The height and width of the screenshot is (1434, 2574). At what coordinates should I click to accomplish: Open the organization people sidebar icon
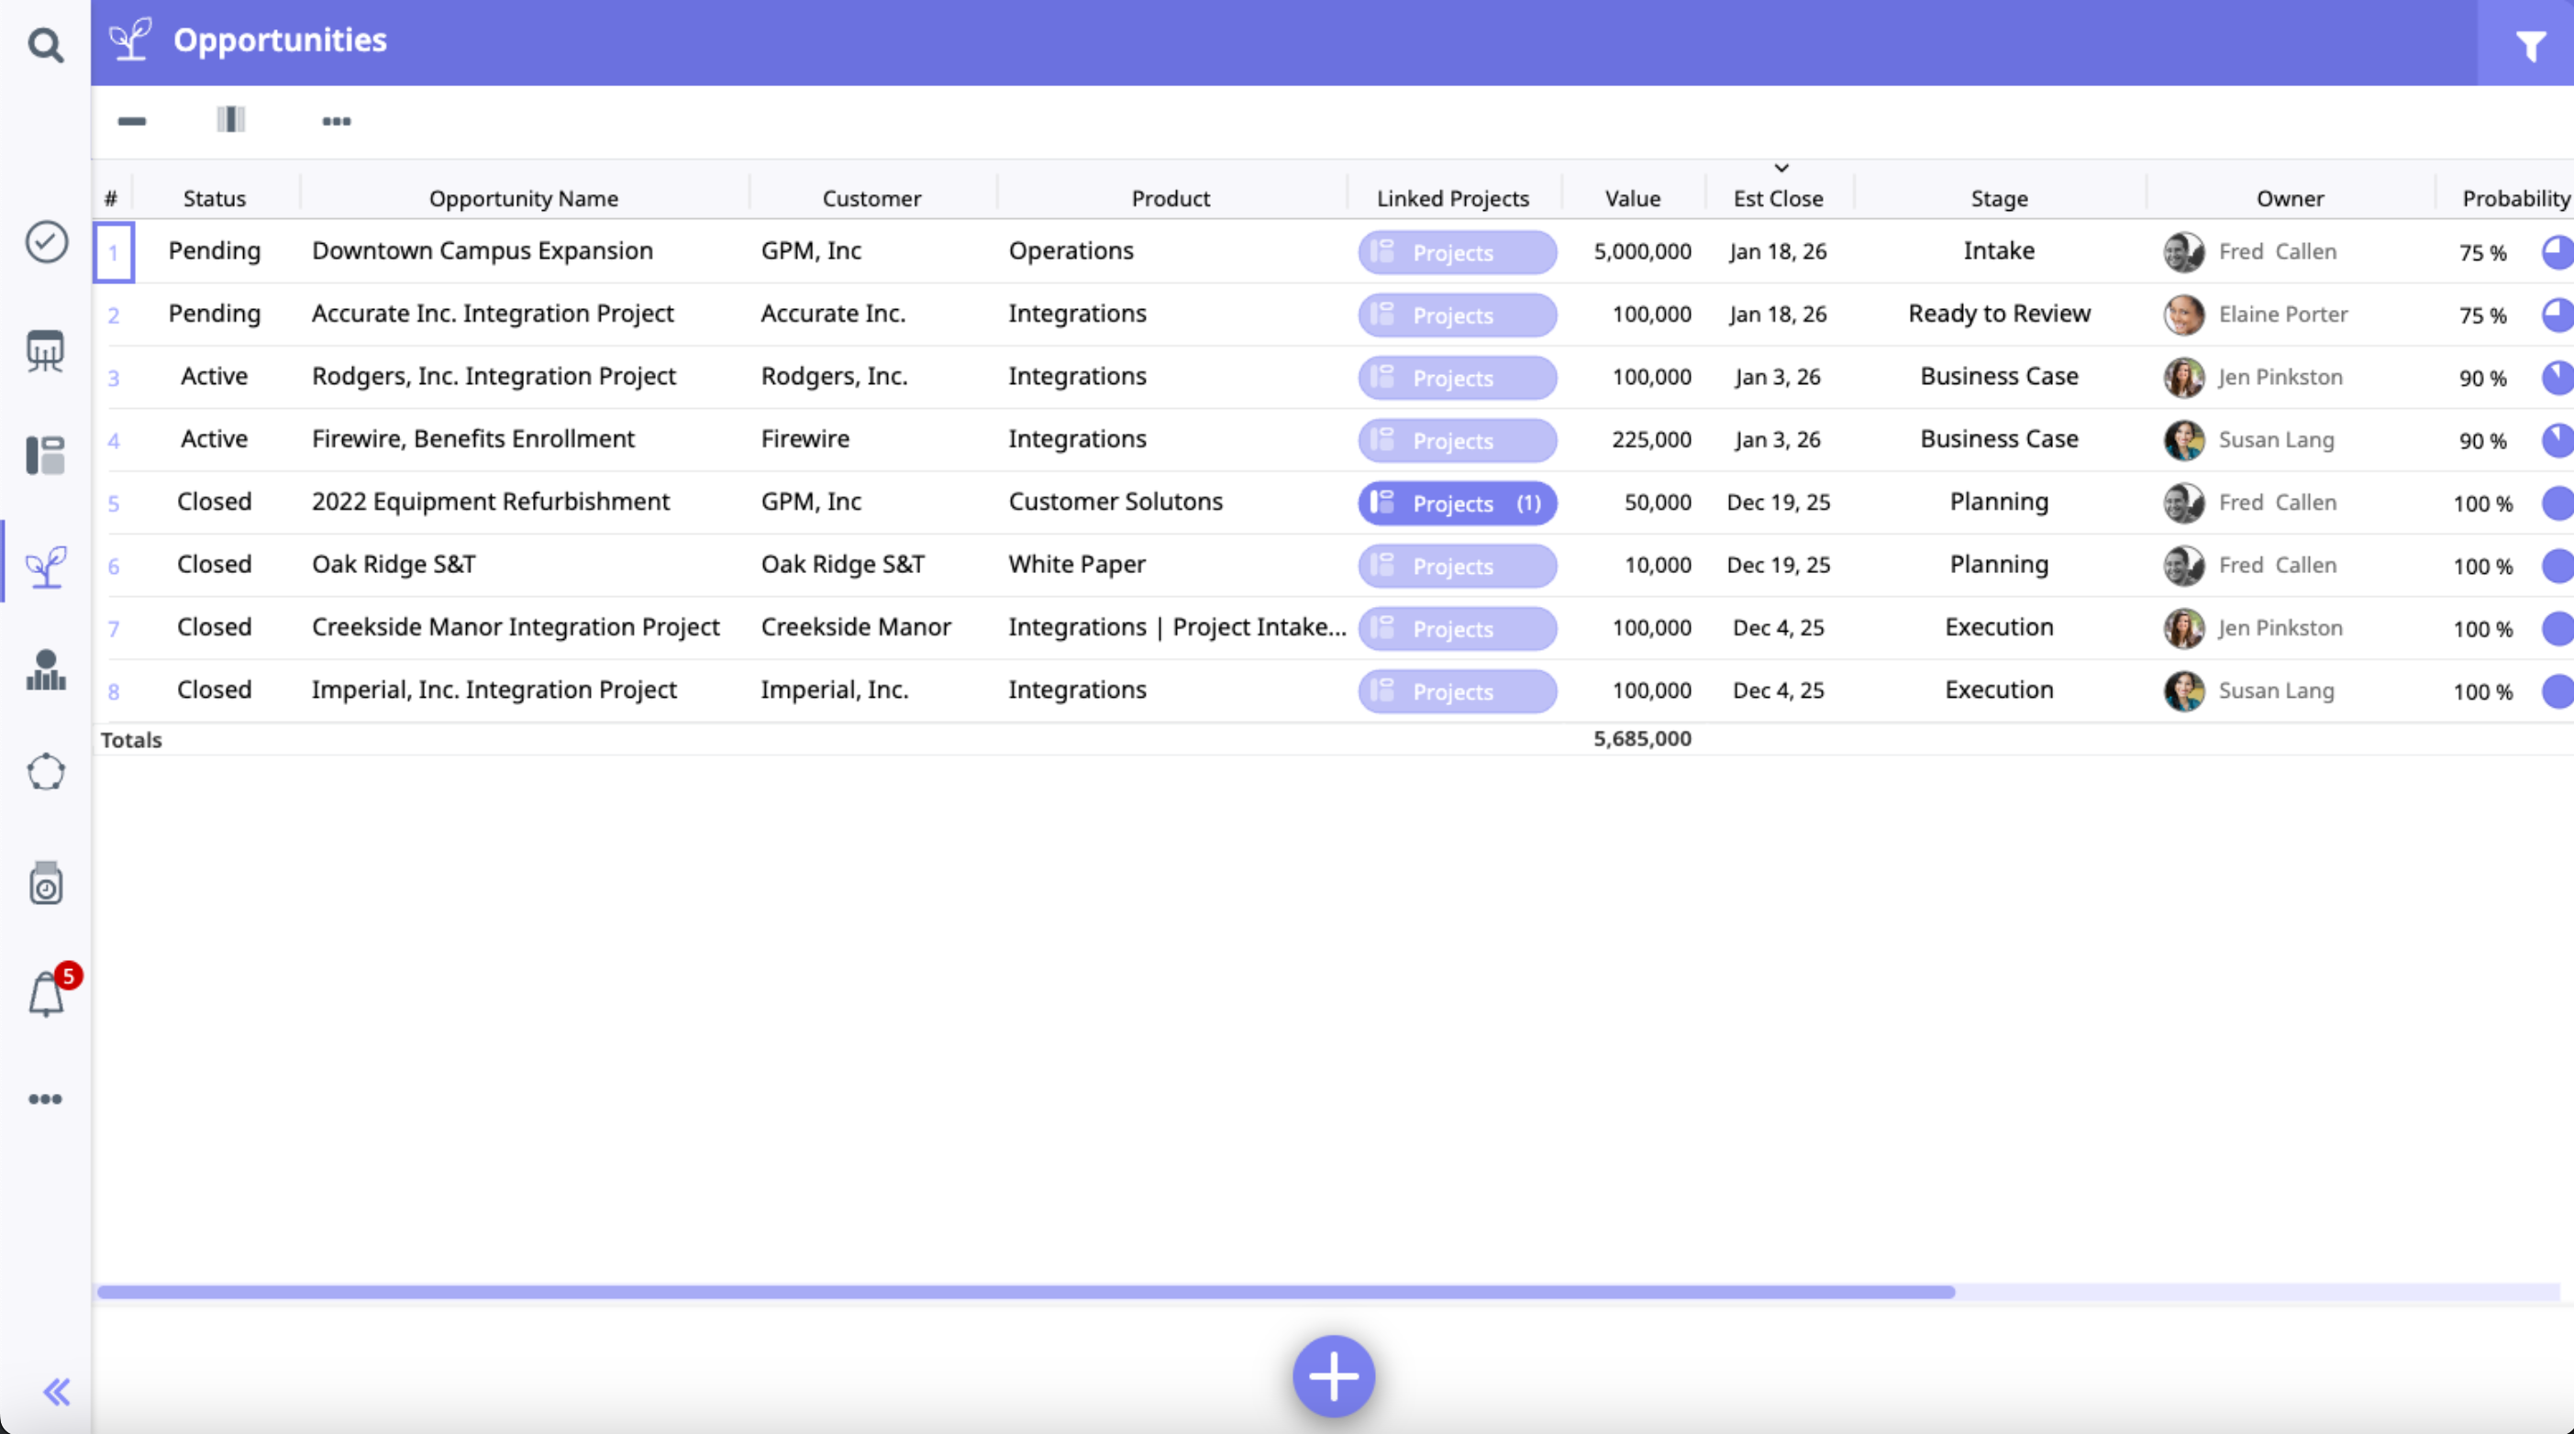[x=46, y=670]
